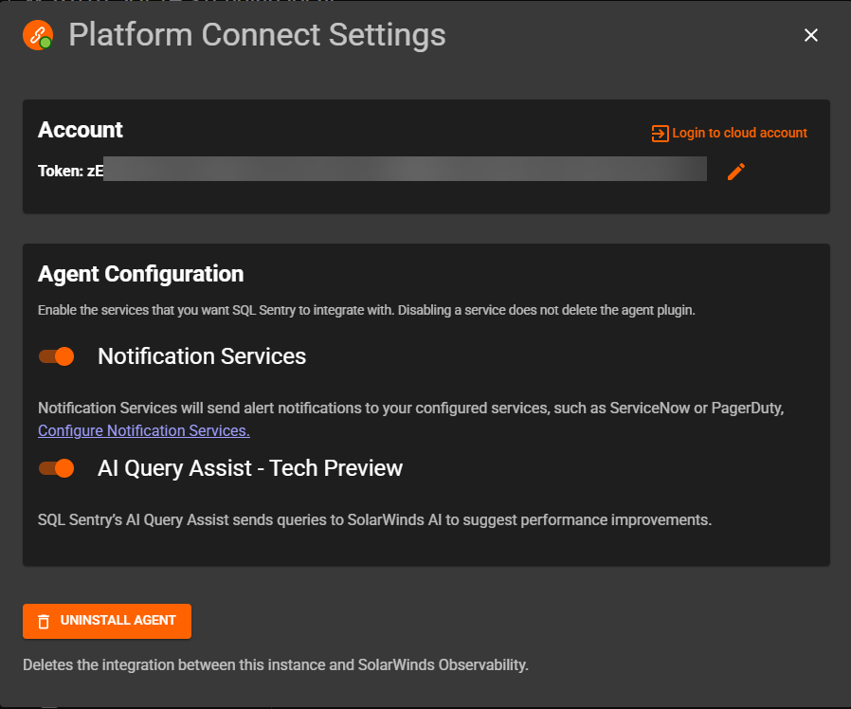Image resolution: width=851 pixels, height=709 pixels.
Task: Click the Platform Connect Settings title
Action: 257,36
